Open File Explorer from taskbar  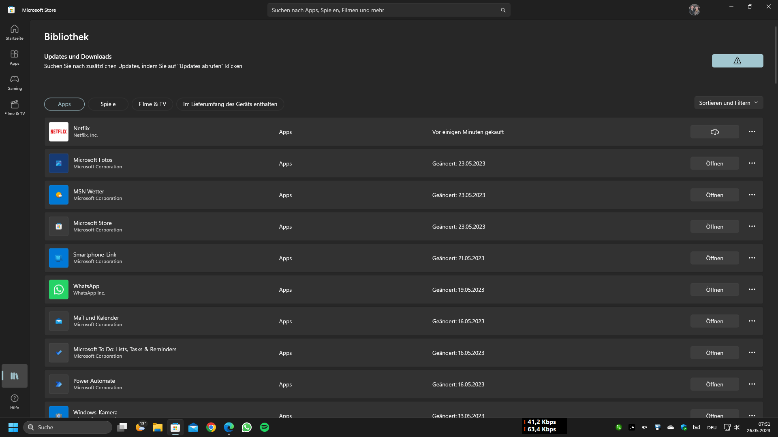coord(158,427)
